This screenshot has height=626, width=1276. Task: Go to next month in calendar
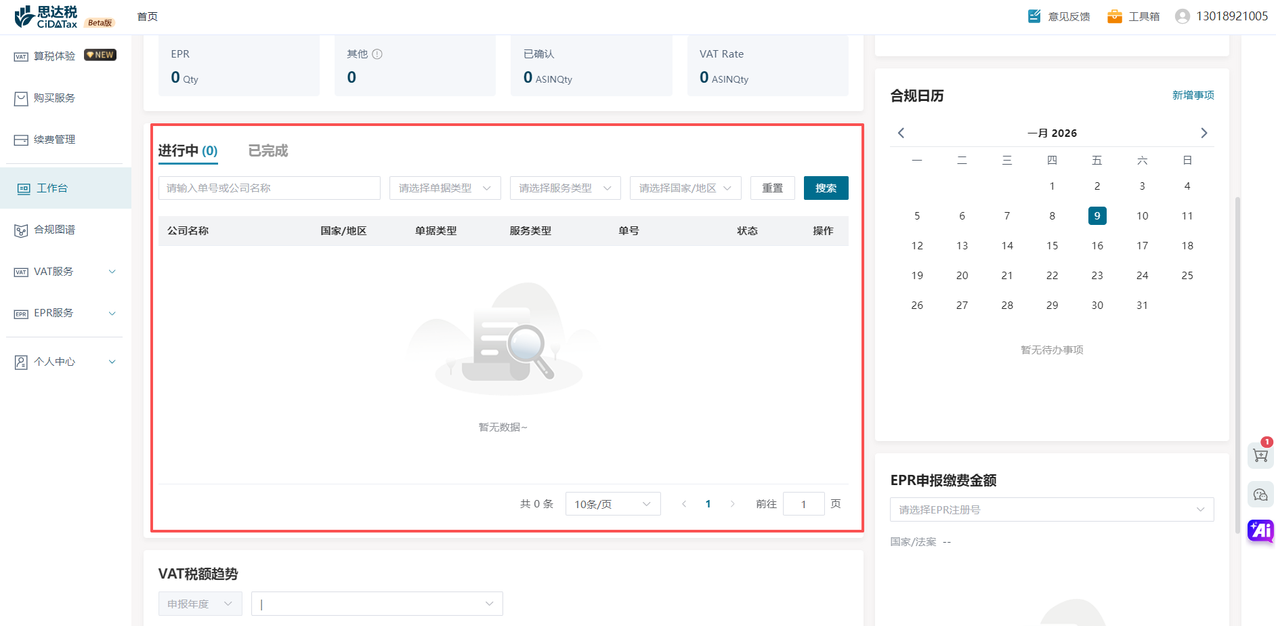pos(1204,133)
